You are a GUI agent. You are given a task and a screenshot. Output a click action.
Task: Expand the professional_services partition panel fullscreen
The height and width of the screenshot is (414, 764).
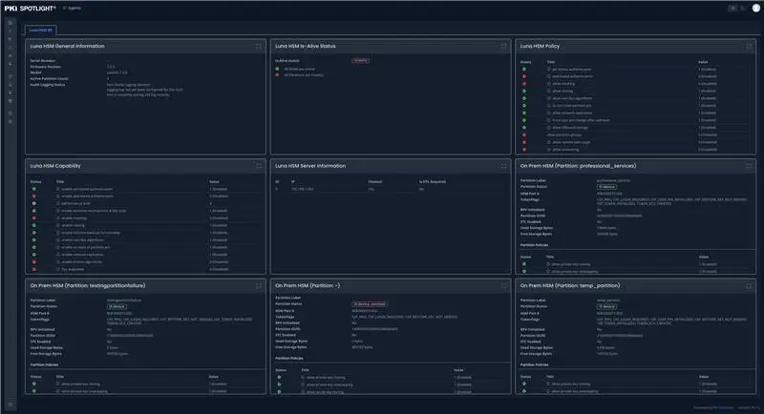point(749,166)
